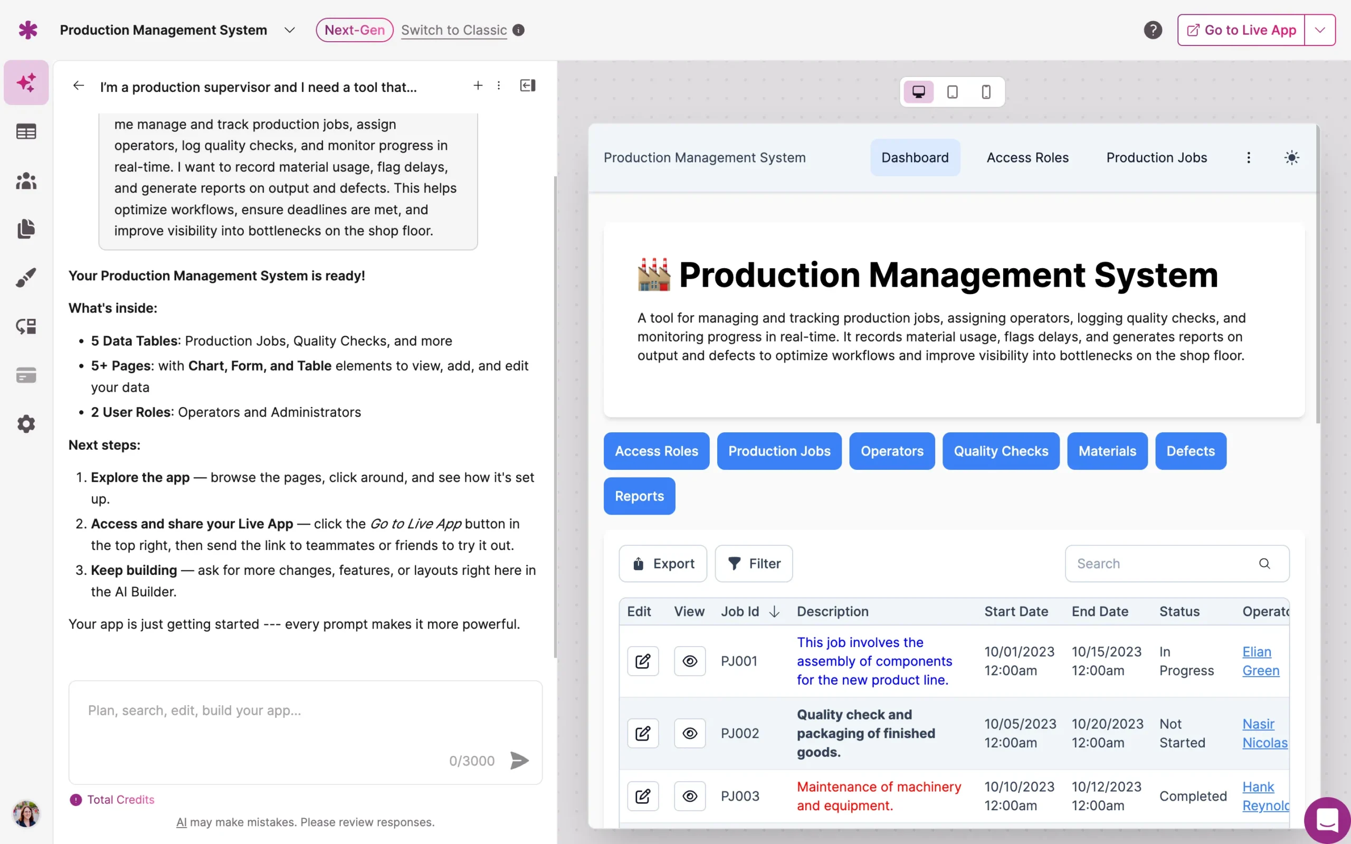This screenshot has width=1351, height=844.
Task: View the PJ001 record with the eye icon
Action: (690, 661)
